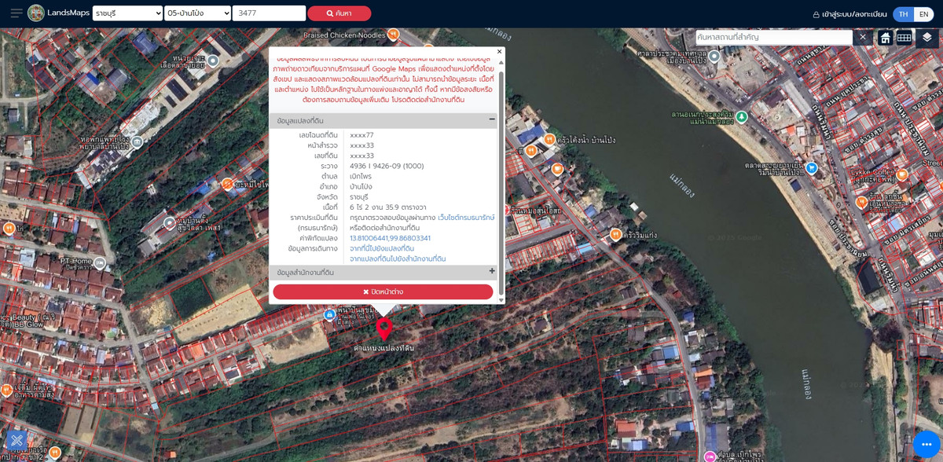Click the tools icon at bottom left
943x462 pixels.
tap(17, 442)
